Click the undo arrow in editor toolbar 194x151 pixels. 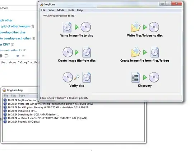[18, 56]
